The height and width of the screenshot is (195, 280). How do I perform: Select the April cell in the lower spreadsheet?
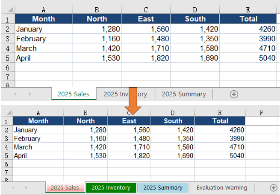38,155
